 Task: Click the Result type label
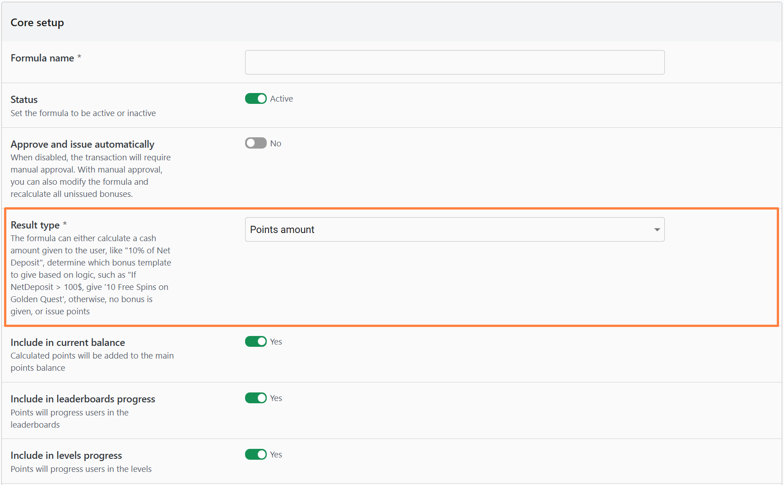[x=35, y=225]
